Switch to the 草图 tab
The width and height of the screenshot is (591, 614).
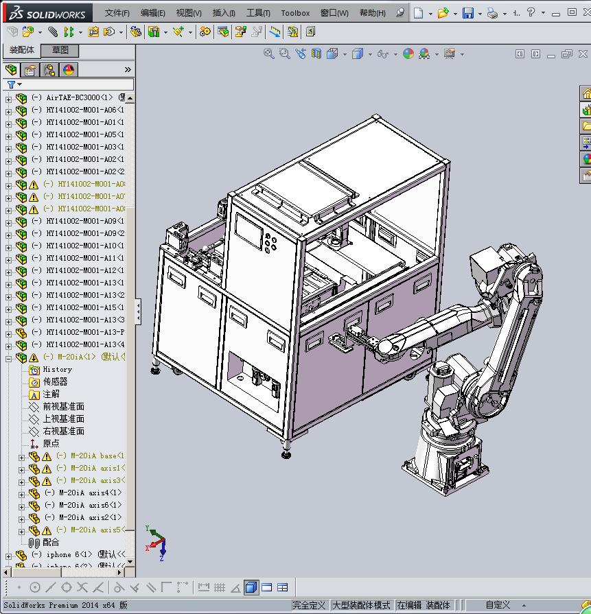tap(60, 50)
